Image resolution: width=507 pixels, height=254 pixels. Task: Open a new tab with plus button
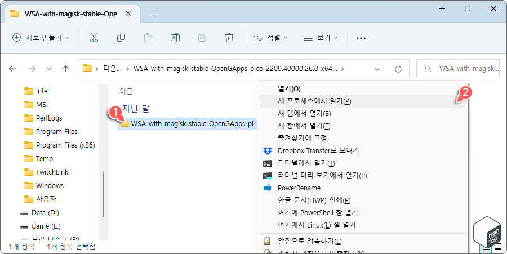[154, 14]
